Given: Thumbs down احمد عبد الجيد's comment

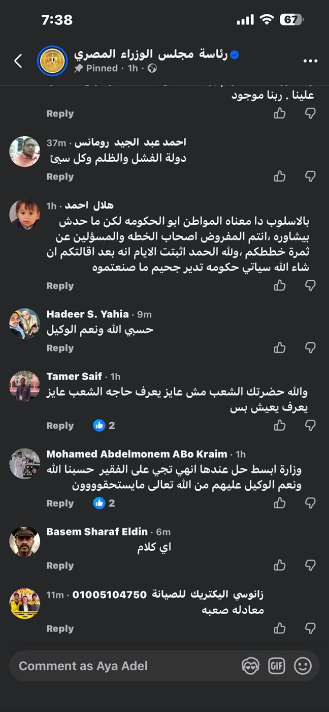Looking at the screenshot, I should pyautogui.click(x=310, y=176).
